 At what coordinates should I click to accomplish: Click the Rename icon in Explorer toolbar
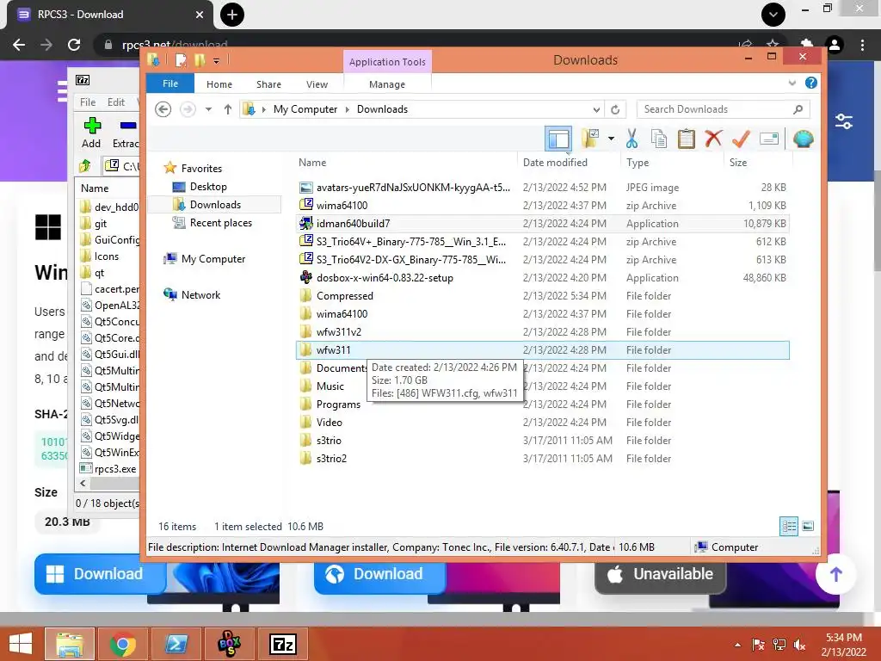pos(768,139)
